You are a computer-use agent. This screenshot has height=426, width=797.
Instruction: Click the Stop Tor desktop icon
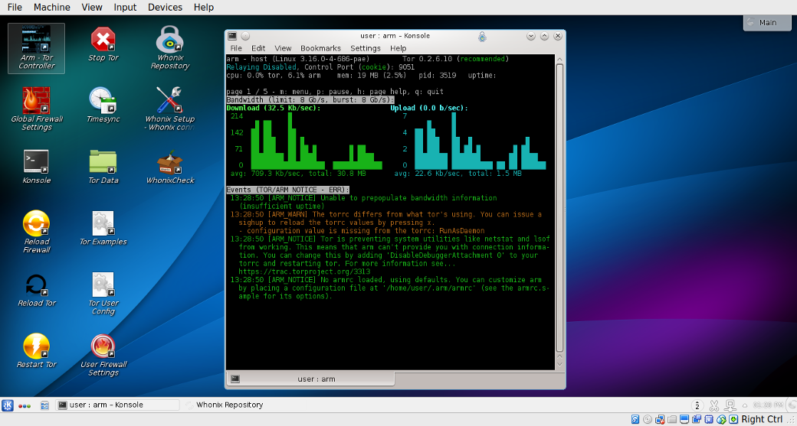(103, 44)
